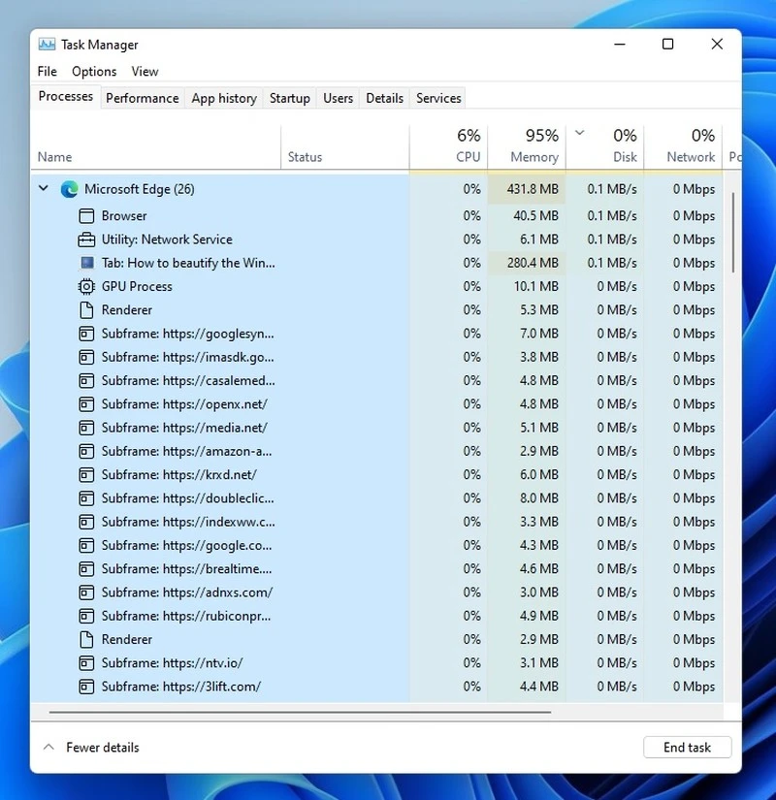The width and height of the screenshot is (776, 800).
Task: Open the View menu
Action: tap(145, 71)
